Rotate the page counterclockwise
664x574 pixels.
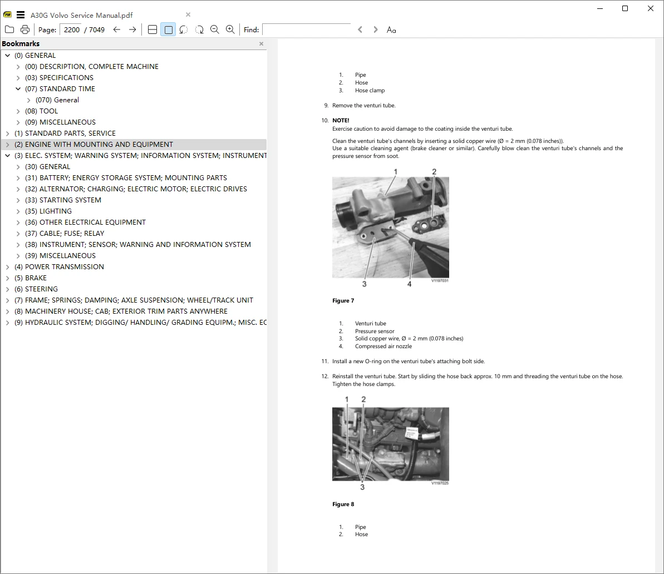(x=184, y=29)
